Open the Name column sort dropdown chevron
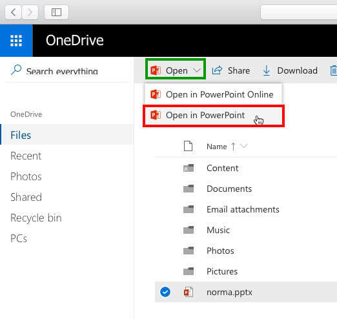Screen dimensions: 337x319 tap(244, 146)
